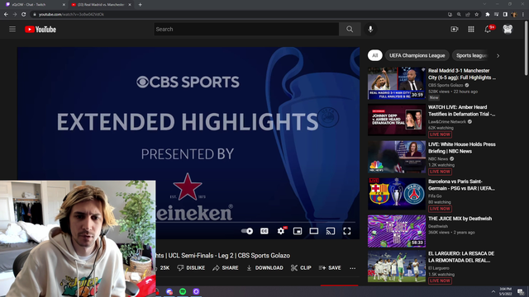
Task: Click the CLIP button
Action: pos(301,268)
